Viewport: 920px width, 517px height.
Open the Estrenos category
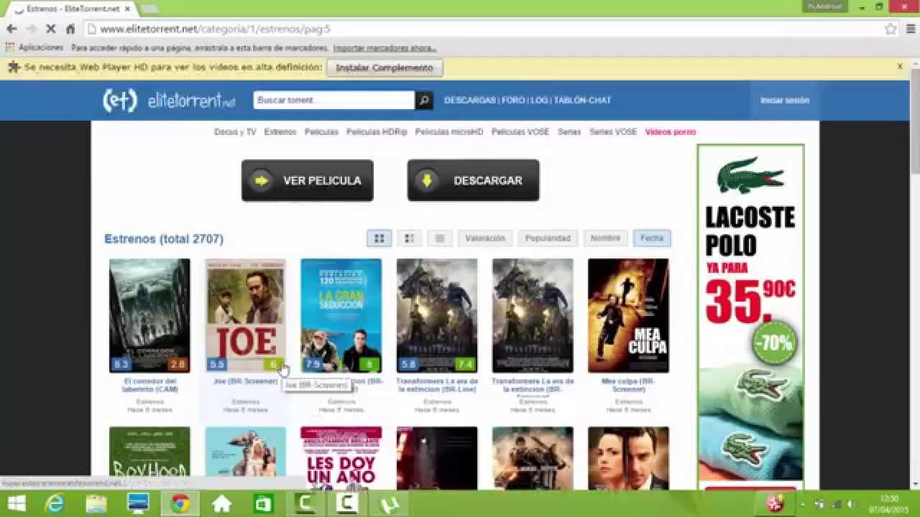(280, 132)
